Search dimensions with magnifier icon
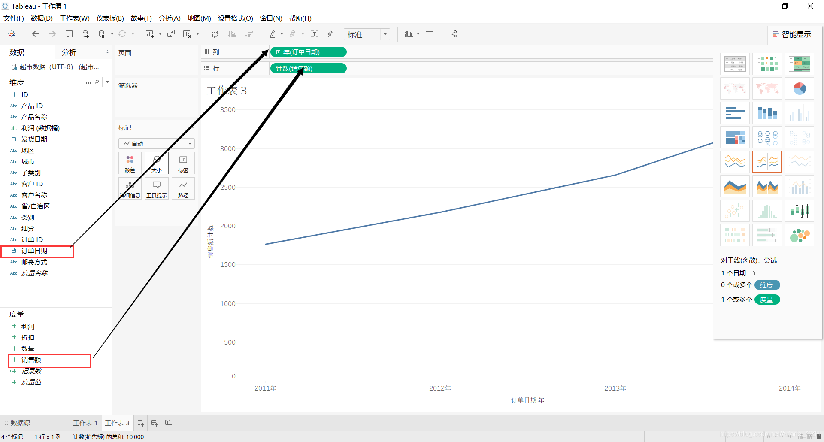 (97, 82)
